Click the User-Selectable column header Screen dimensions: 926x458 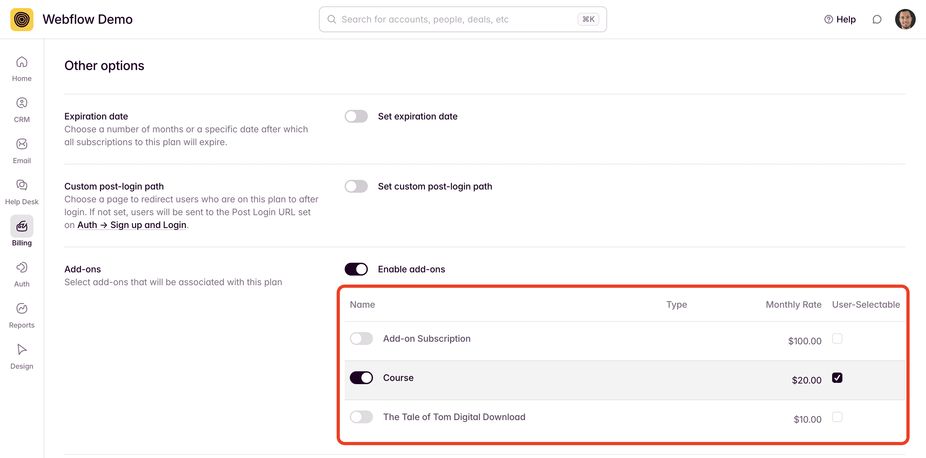tap(866, 304)
